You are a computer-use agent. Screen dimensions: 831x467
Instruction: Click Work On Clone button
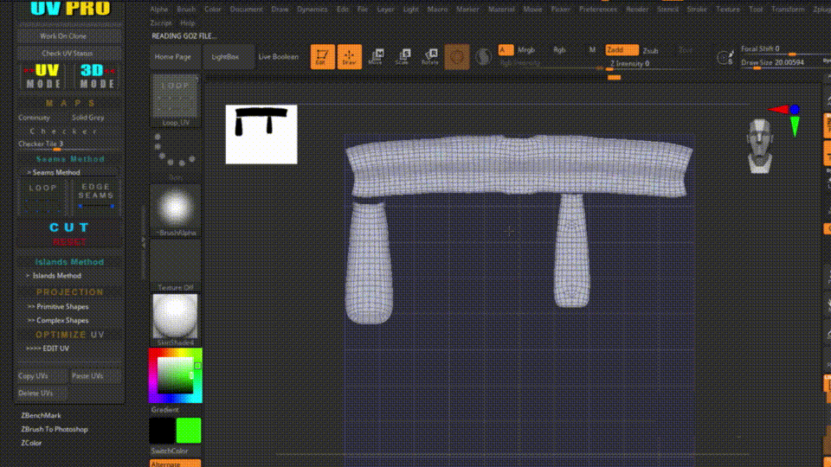click(x=69, y=36)
